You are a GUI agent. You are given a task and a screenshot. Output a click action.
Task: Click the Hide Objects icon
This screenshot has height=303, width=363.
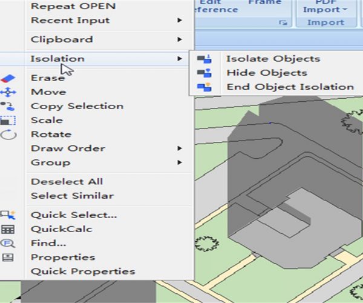(x=204, y=73)
